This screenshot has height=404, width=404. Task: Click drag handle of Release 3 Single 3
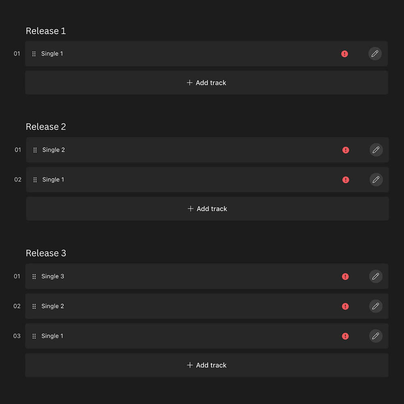click(x=34, y=276)
